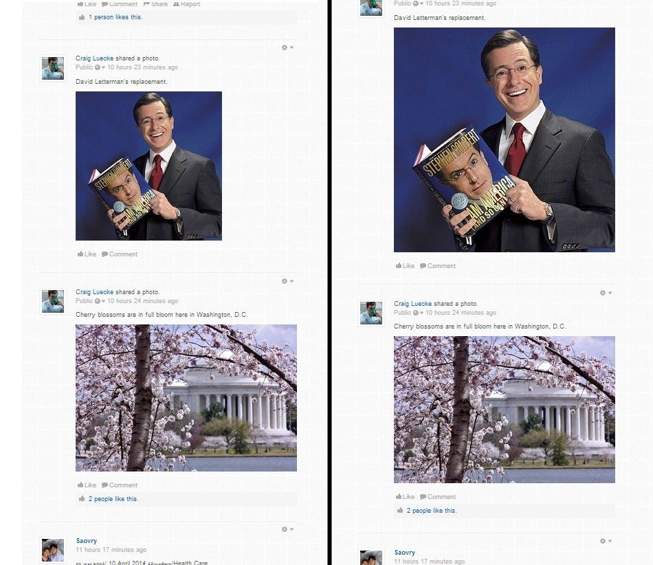The width and height of the screenshot is (653, 565).
Task: Open gear menu on right cherry blossoms post
Action: [x=606, y=293]
